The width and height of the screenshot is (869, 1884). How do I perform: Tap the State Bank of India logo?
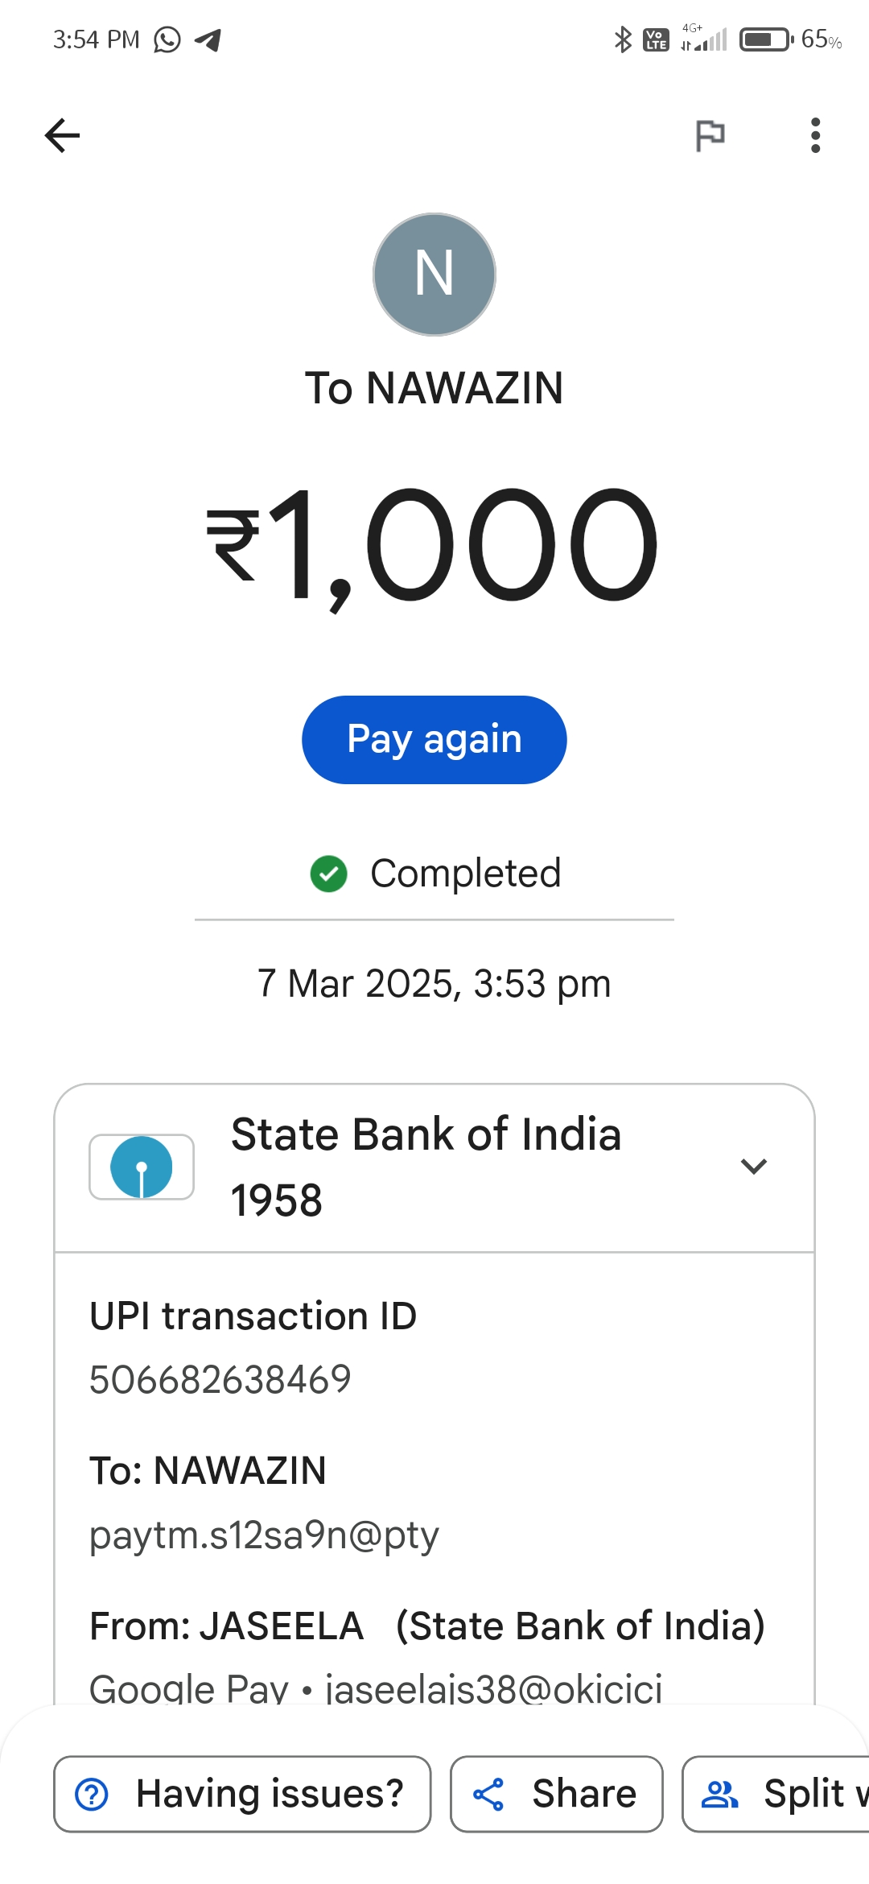coord(142,1167)
